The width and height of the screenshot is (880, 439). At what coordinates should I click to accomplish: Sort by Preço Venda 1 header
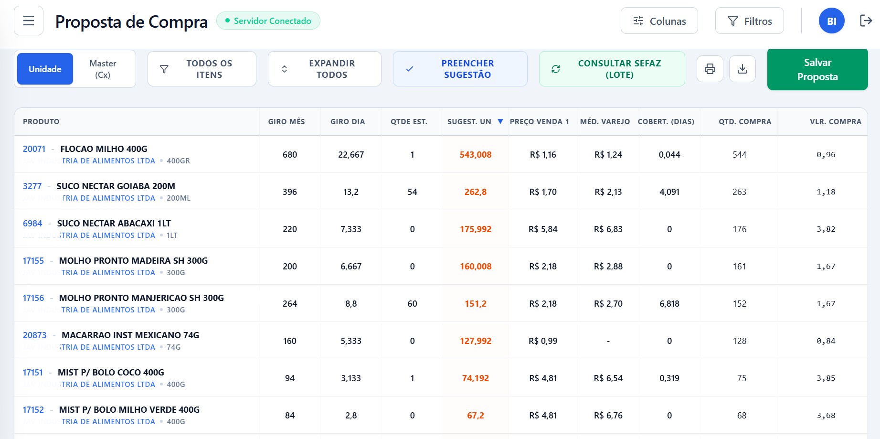540,121
